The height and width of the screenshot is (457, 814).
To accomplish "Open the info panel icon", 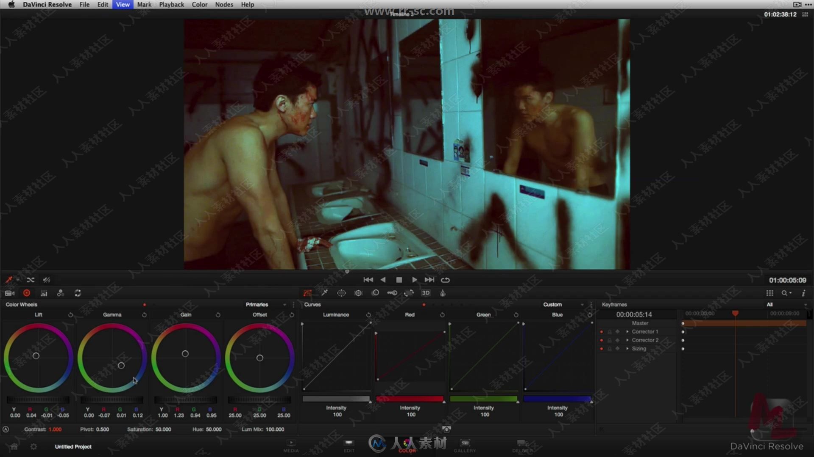I will pyautogui.click(x=803, y=293).
